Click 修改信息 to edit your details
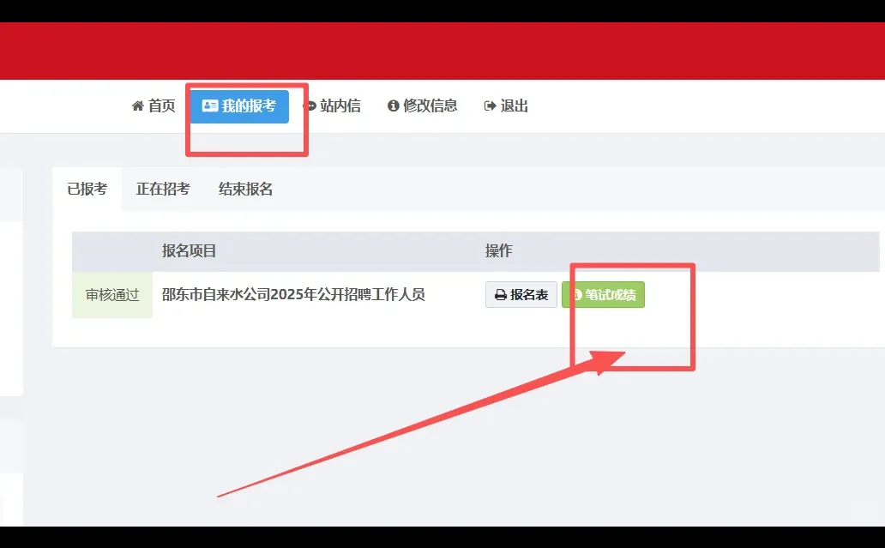Screen dimensions: 885x548 point(430,105)
